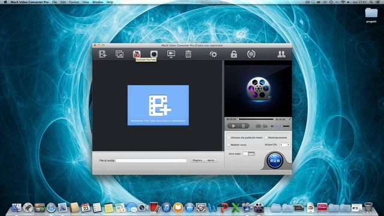Screen dimensions: 384x216
Task: Enable the Modalita' sicura checkbox
Action: (x=229, y=145)
